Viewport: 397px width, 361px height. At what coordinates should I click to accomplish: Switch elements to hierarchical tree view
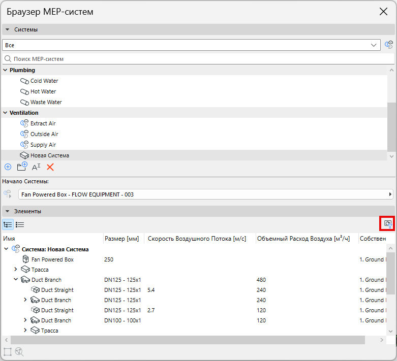coord(8,224)
